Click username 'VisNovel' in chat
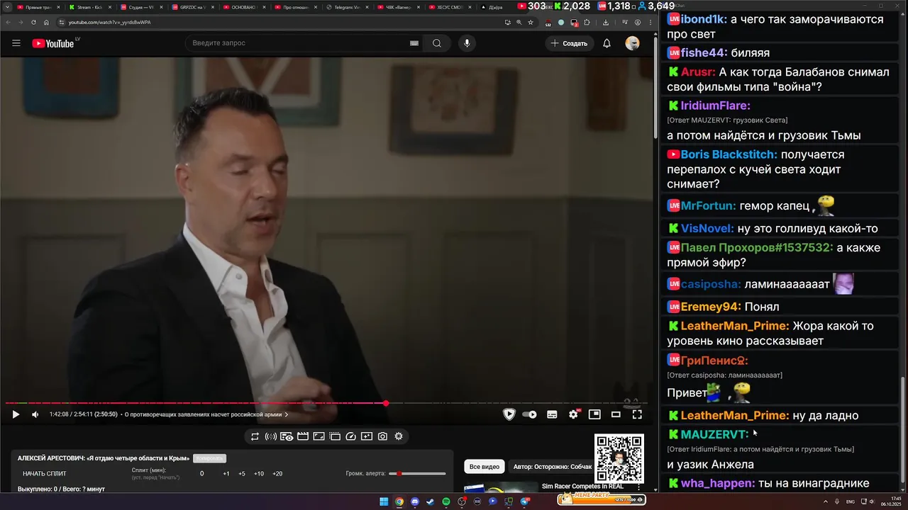The width and height of the screenshot is (908, 510). (x=707, y=229)
